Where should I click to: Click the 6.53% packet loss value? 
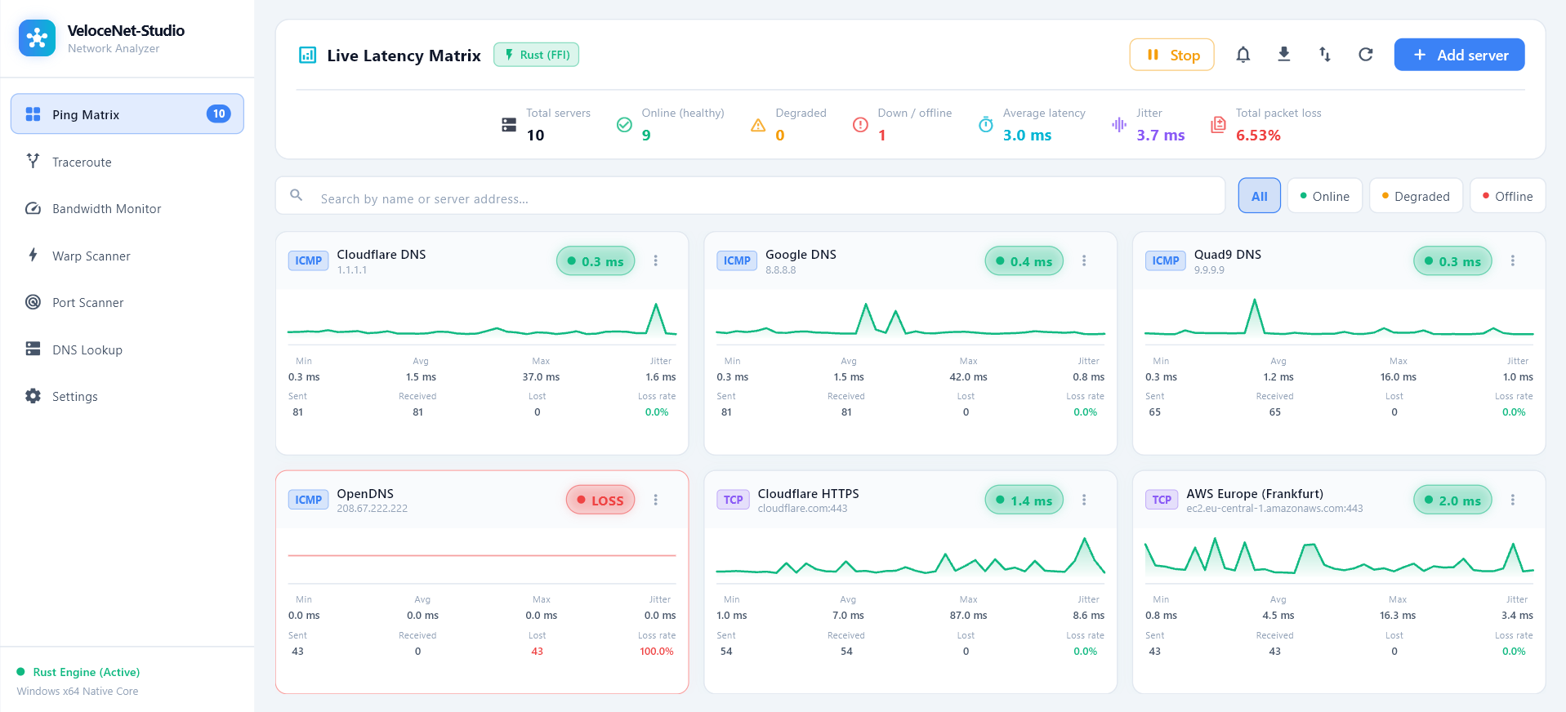1258,136
